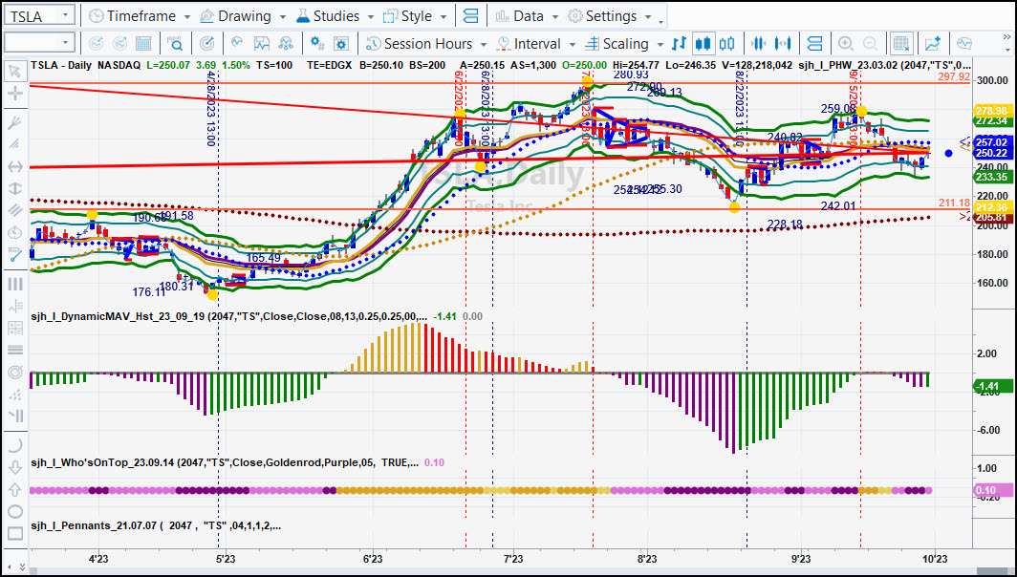Select the clock-shaped time cycle tool
1017x577 pixels.
(x=15, y=233)
